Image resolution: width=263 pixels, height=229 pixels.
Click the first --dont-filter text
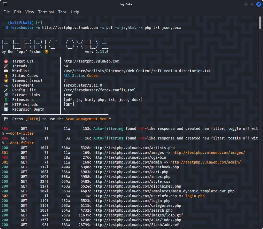20,133
